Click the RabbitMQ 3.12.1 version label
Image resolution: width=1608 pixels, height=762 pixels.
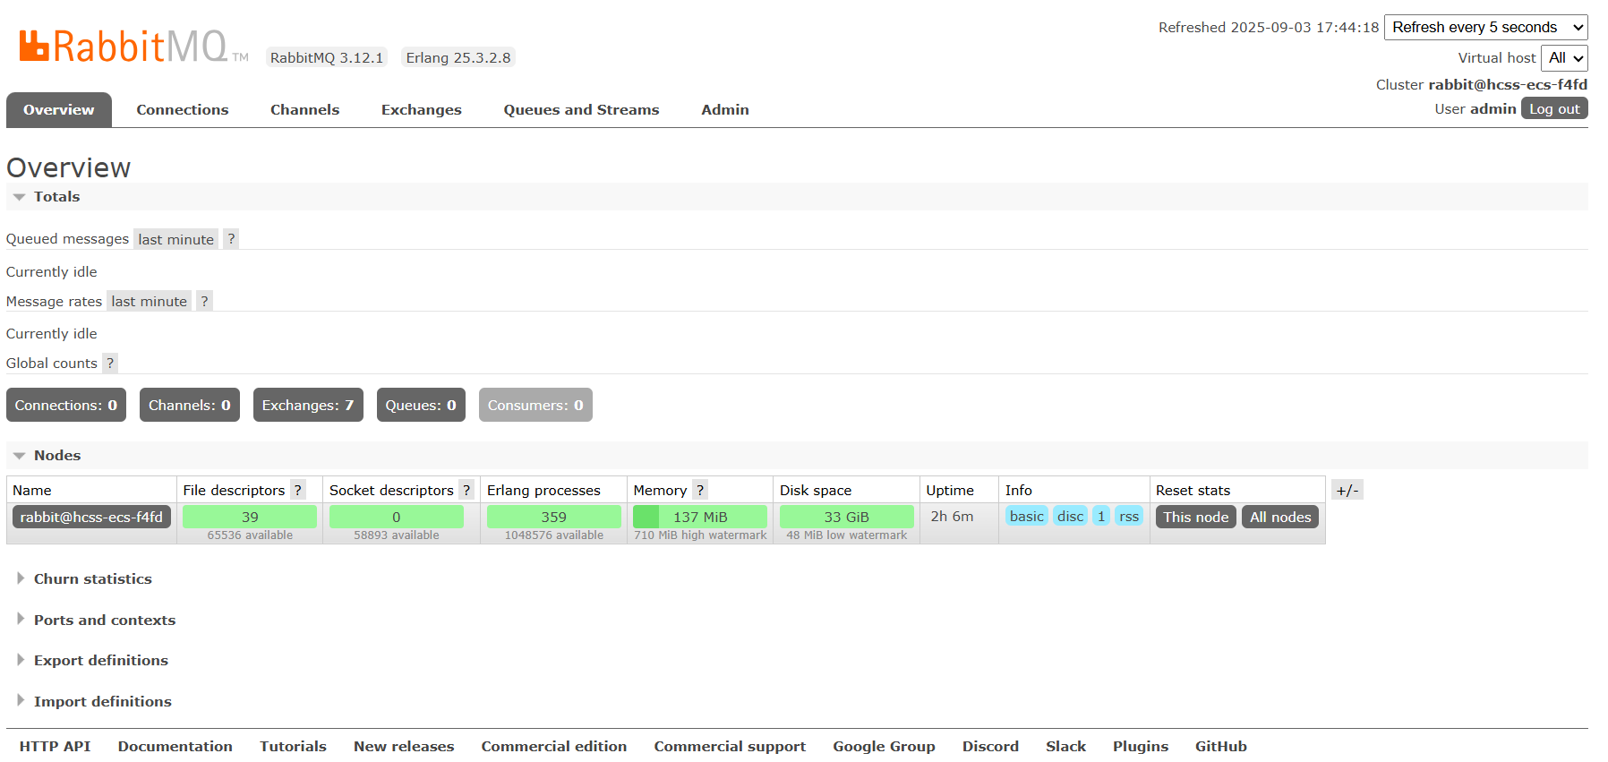(x=327, y=57)
